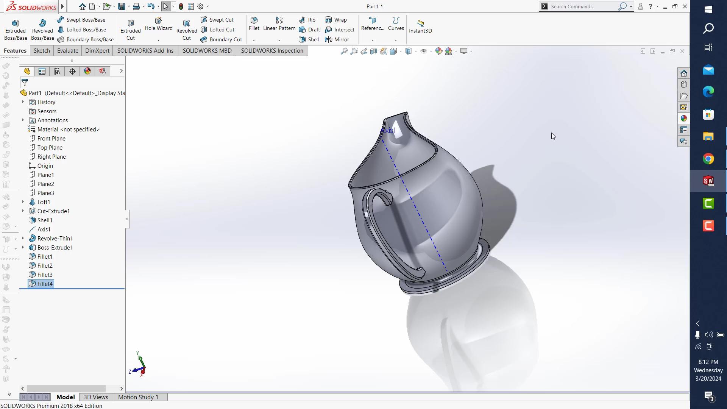Toggle the PropertyManager tab icon
Viewport: 727px width, 409px height.
tap(42, 71)
